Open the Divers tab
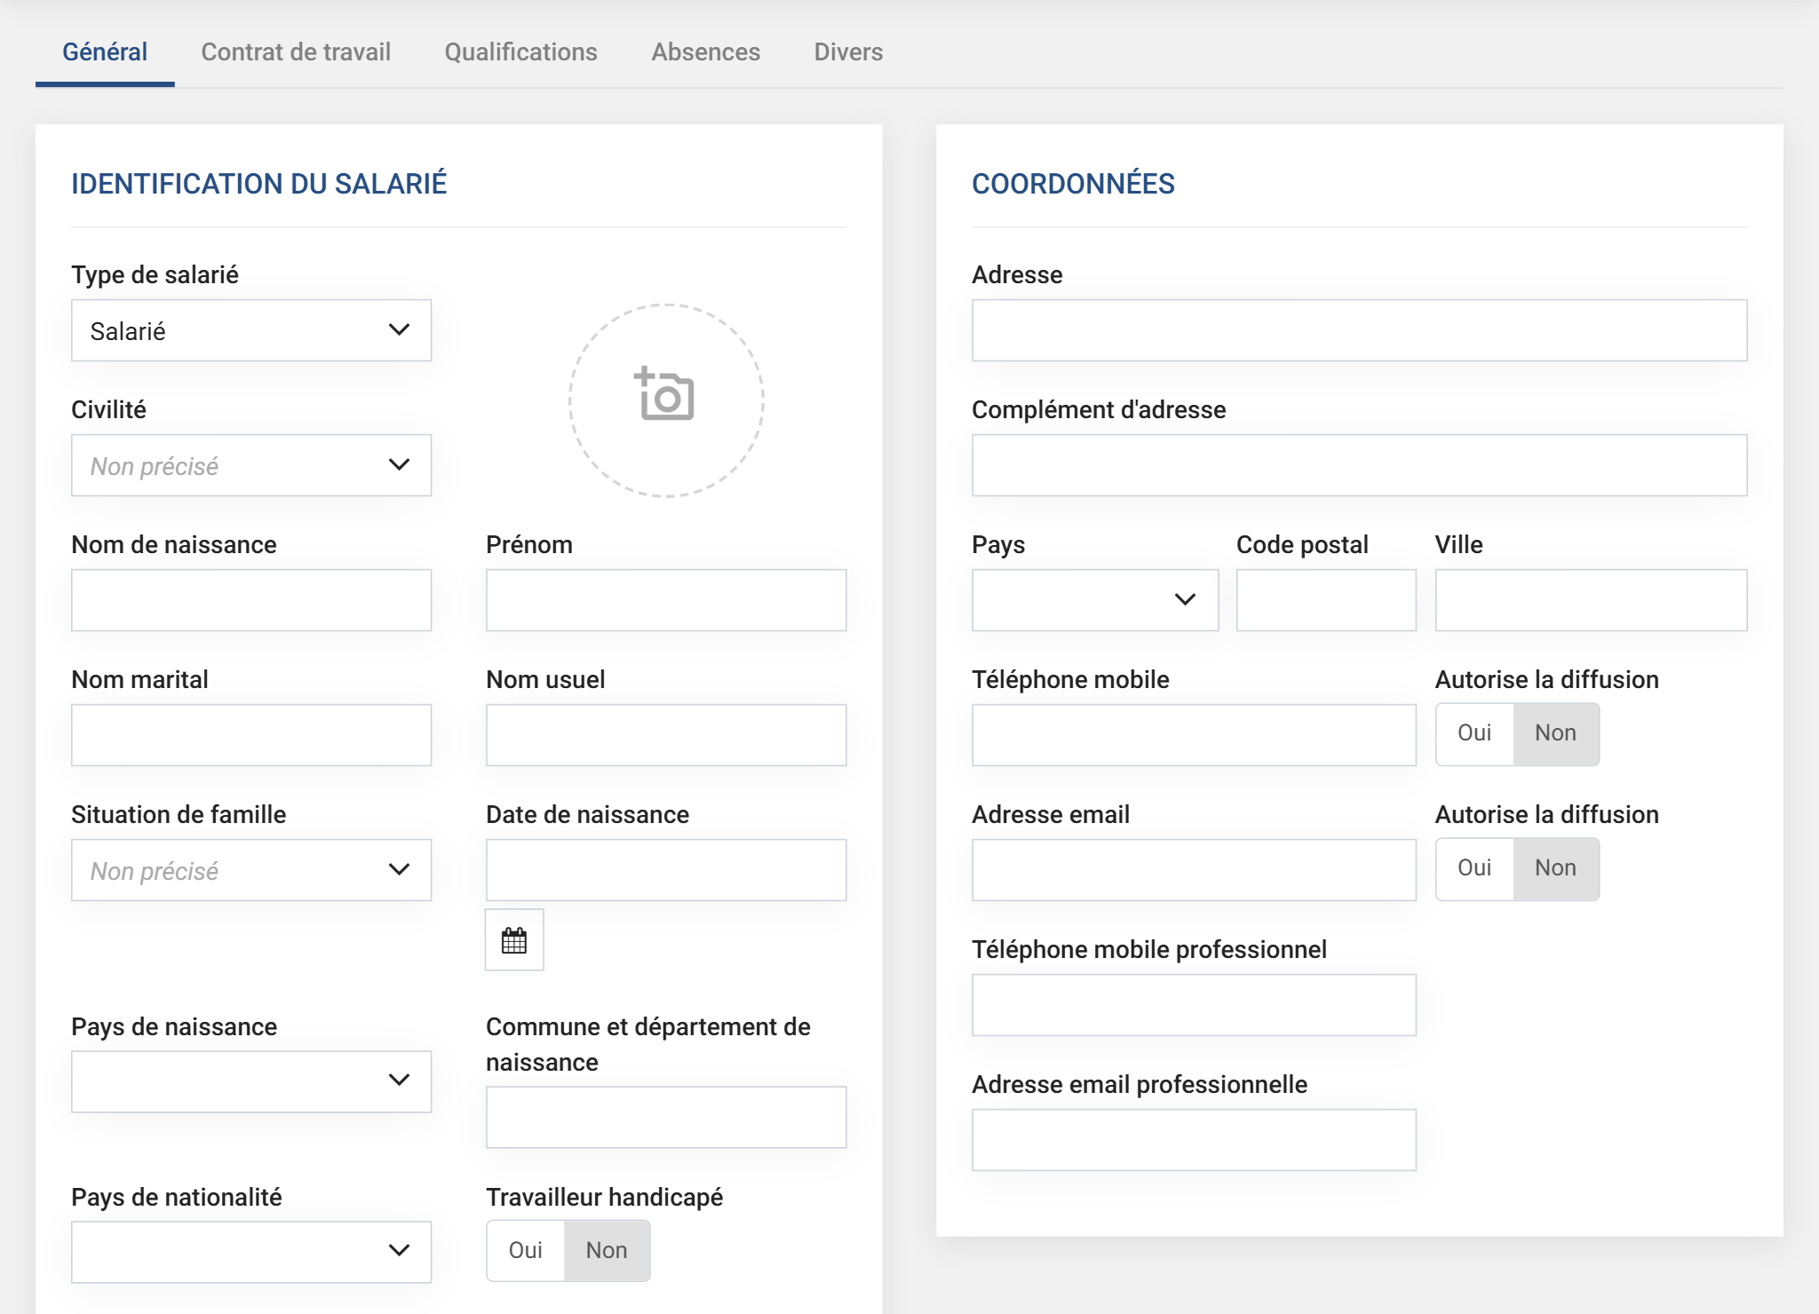 tap(848, 52)
